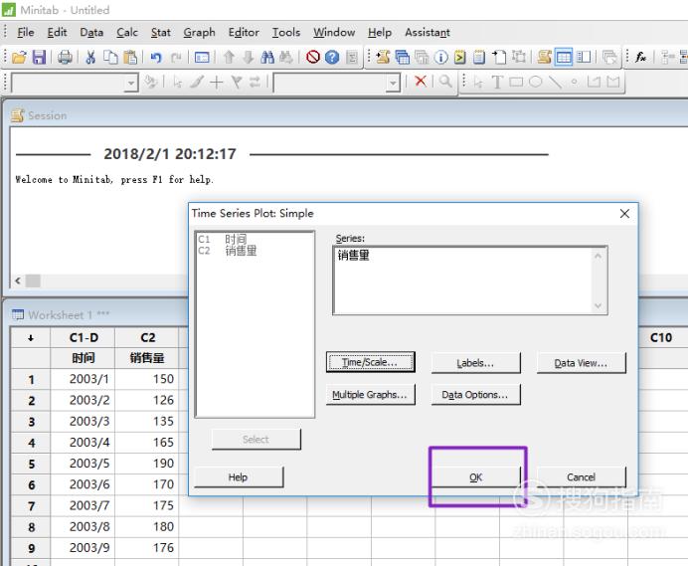688x566 pixels.
Task: Select the ellipse drawing tool
Action: (x=535, y=82)
